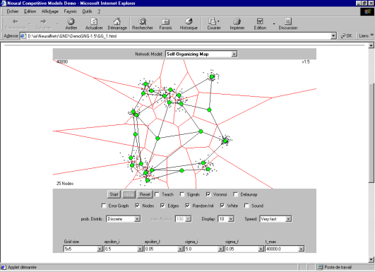The image size is (375, 272).
Task: Open the Network Model dropdown
Action: coord(201,54)
